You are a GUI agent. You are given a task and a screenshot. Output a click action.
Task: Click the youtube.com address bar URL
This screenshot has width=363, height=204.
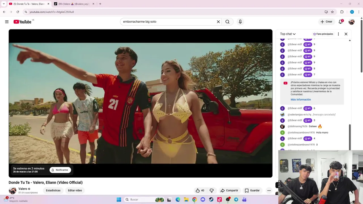coord(52,12)
